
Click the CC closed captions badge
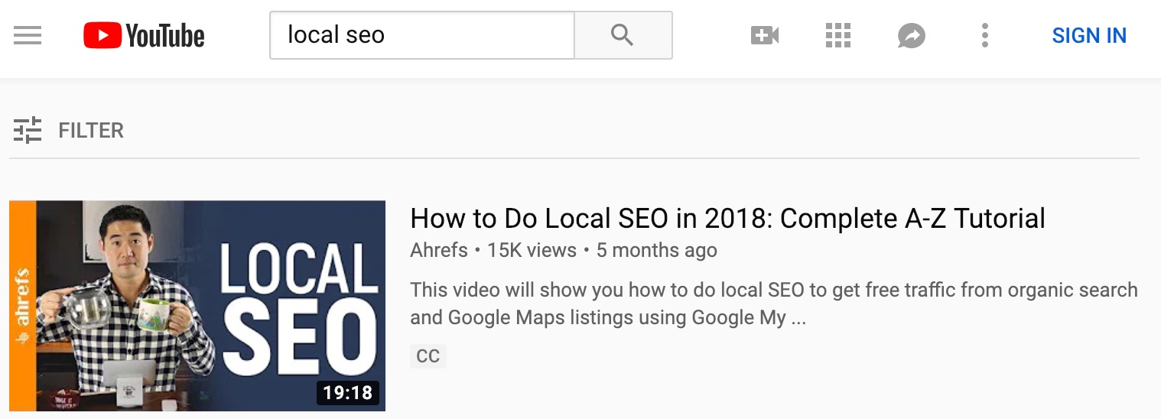[428, 356]
